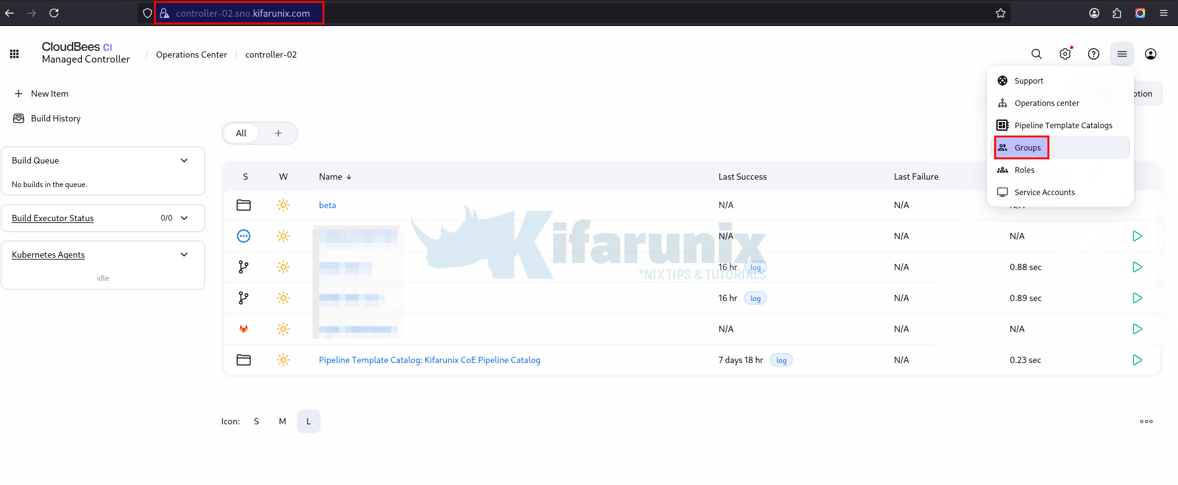Open Manage settings gear icon
This screenshot has height=485, width=1178.
tap(1065, 54)
